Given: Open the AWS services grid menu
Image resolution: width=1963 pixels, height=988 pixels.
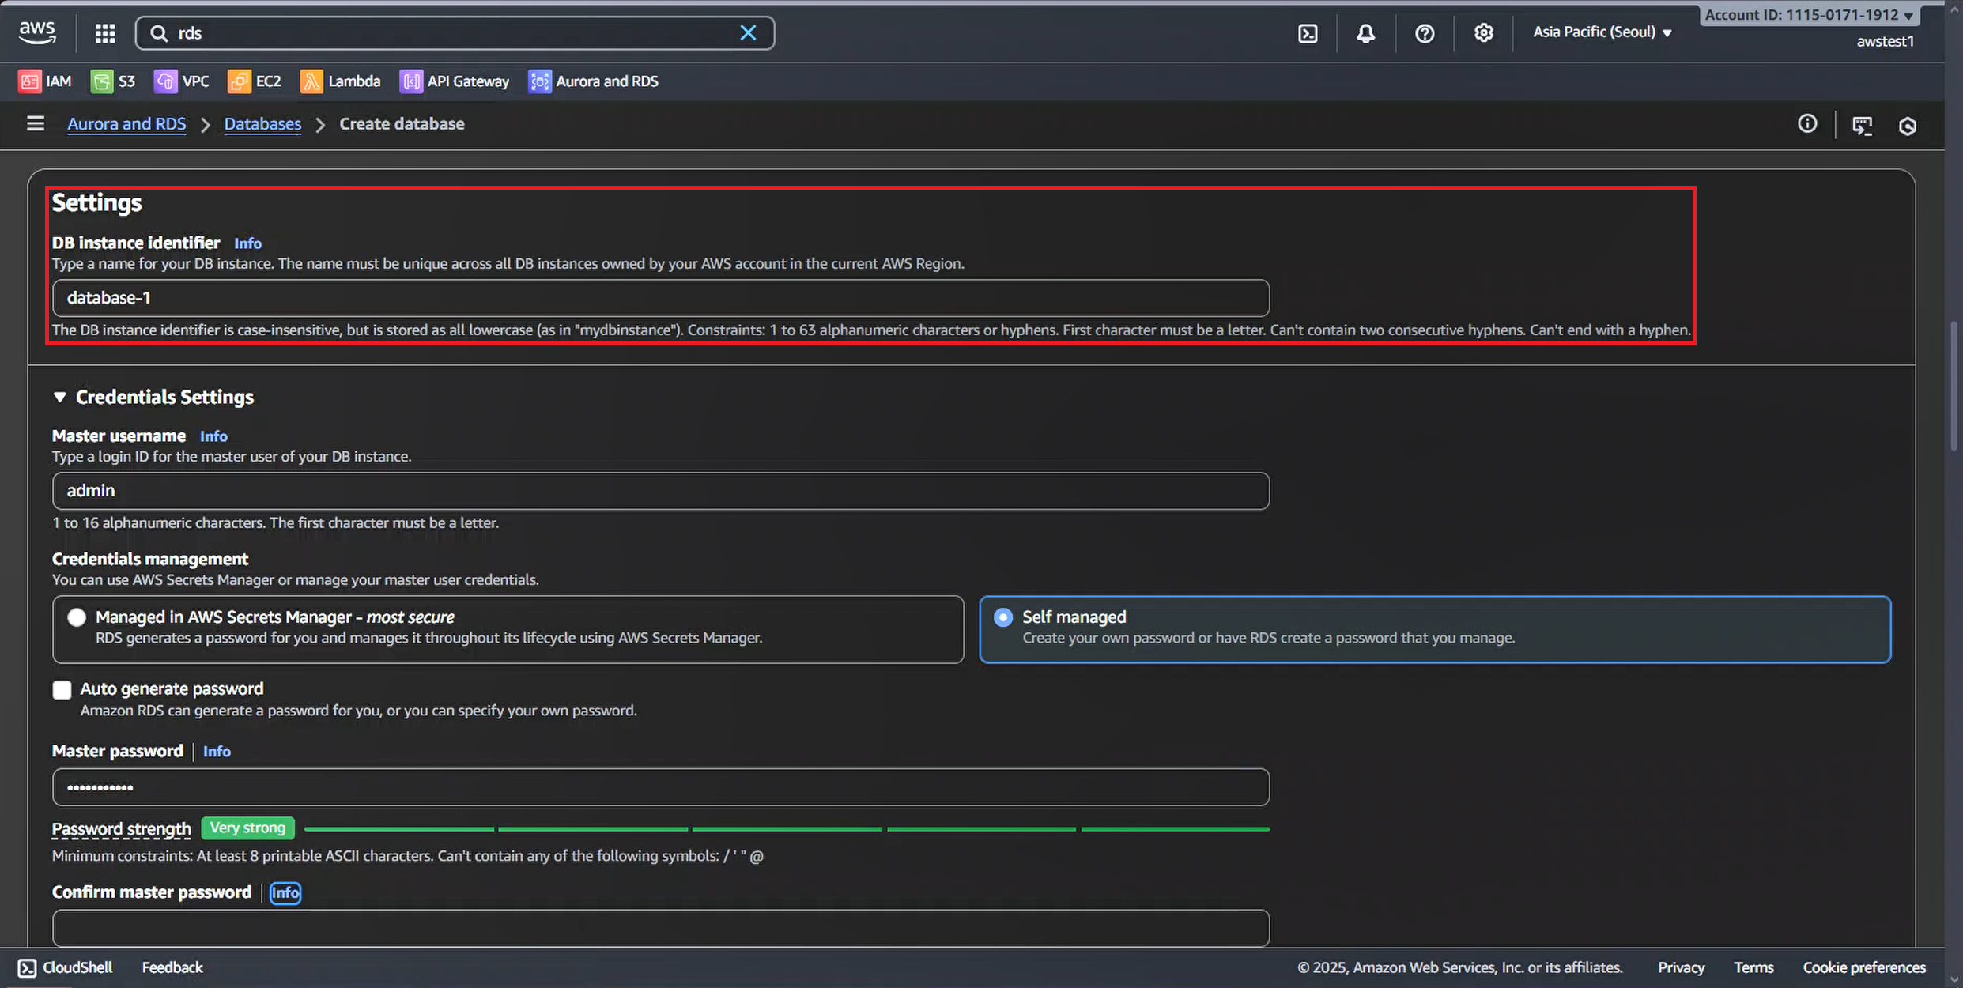Looking at the screenshot, I should coord(104,33).
